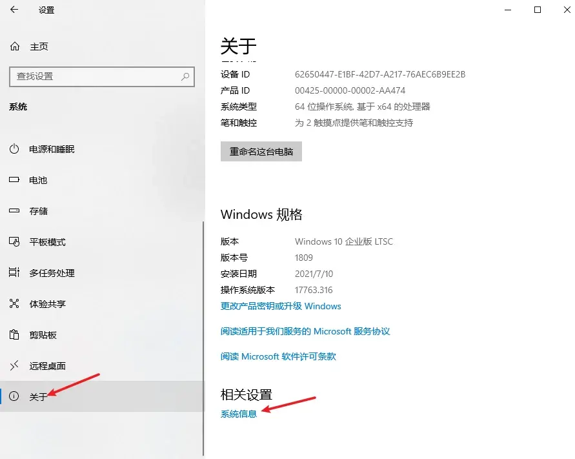The image size is (575, 459).
Task: Click the 关于 info circle icon
Action: pyautogui.click(x=14, y=396)
